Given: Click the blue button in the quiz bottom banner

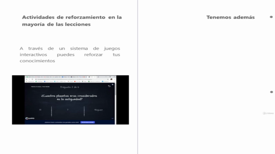Looking at the screenshot, I should pyautogui.click(x=88, y=122).
